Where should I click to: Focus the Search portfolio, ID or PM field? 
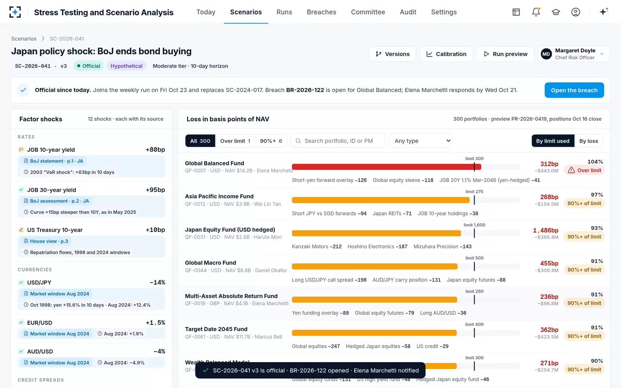(338, 141)
